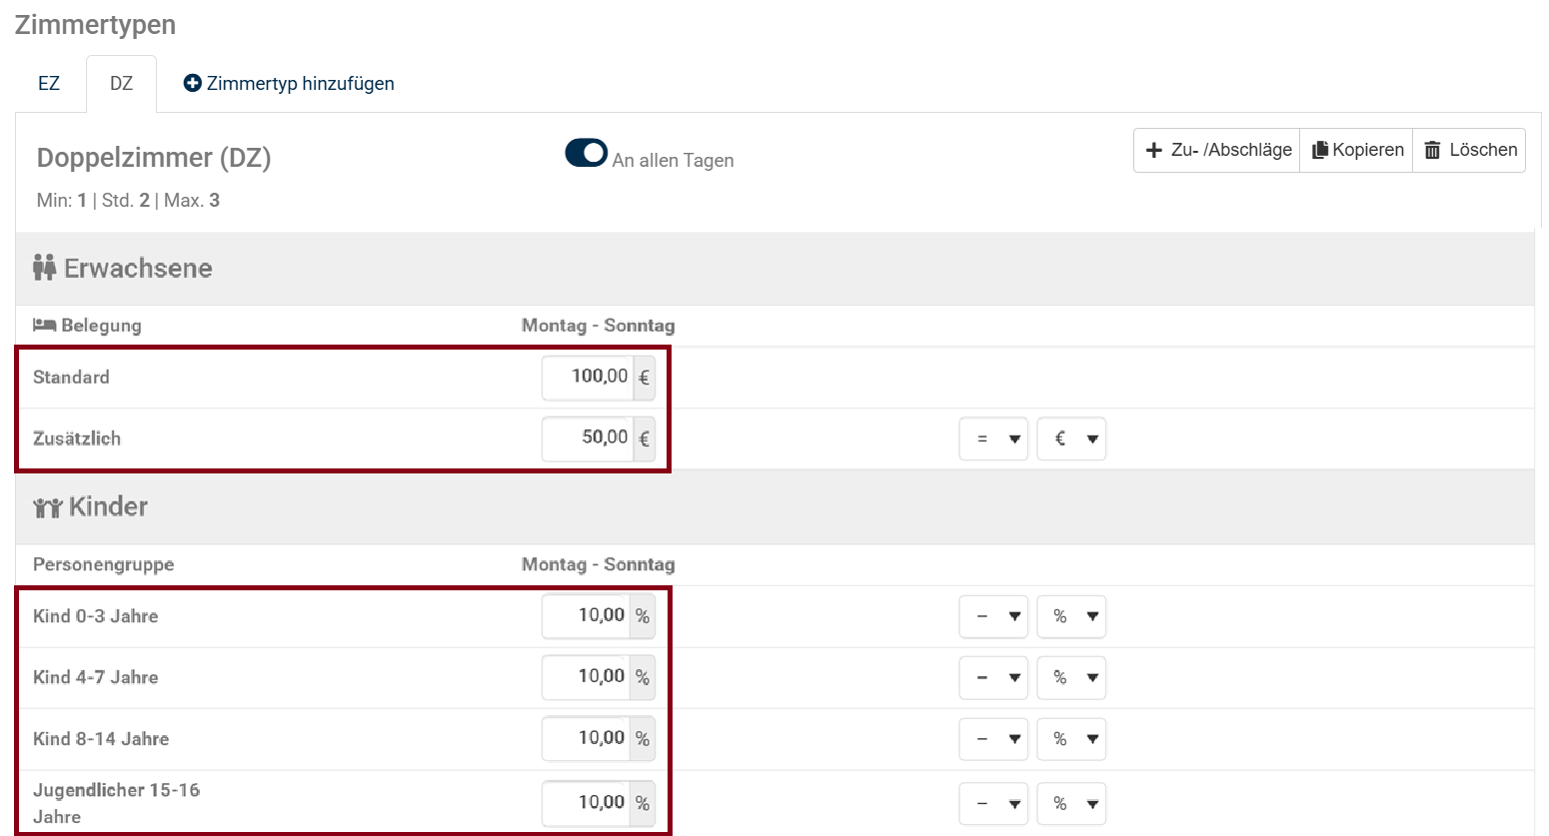Viewport: 1549px width, 836px height.
Task: Click the Kopieren button
Action: tap(1356, 150)
